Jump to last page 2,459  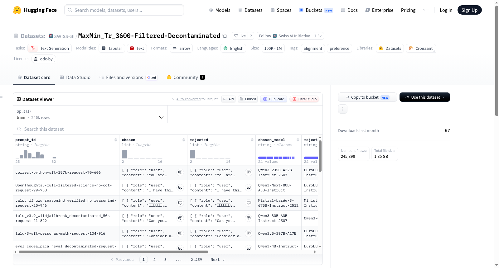(x=196, y=260)
